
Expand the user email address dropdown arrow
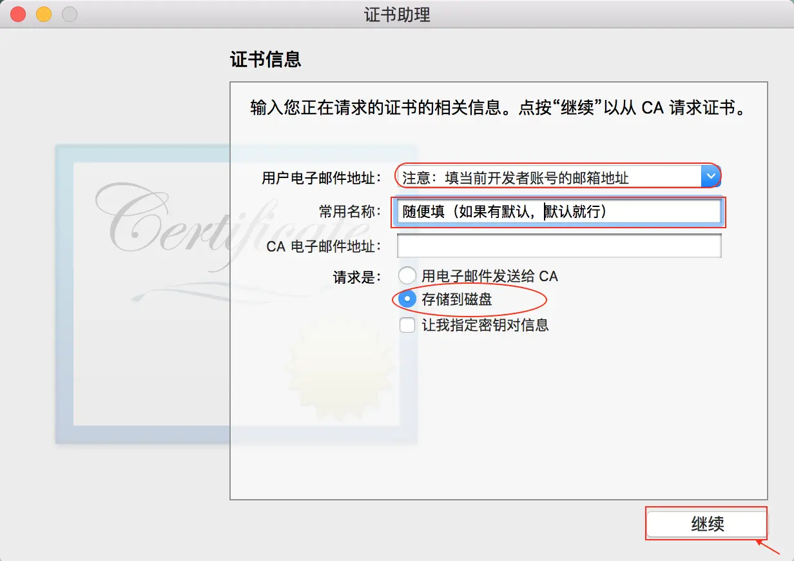tap(710, 176)
